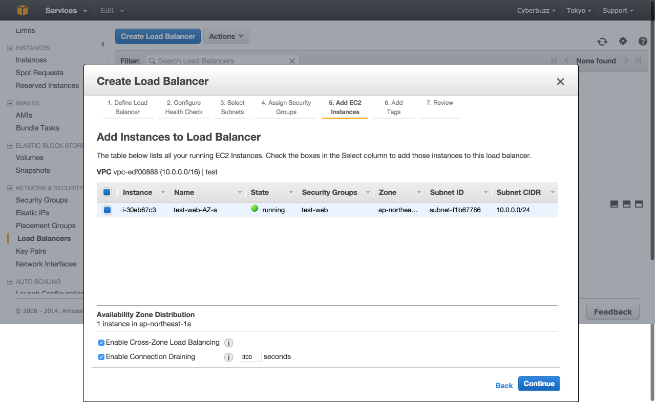Disable Enable Cross-Zone Load Balancing checkbox

click(x=101, y=343)
